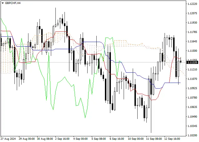Click the 11 Sep 08:00 time label
199x142 pixels.
pos(154,139)
